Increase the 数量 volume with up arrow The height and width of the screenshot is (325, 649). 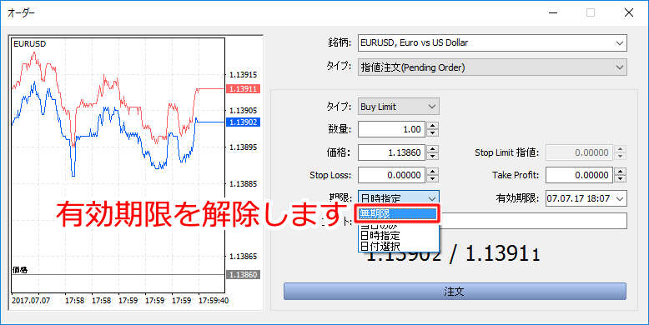click(432, 126)
